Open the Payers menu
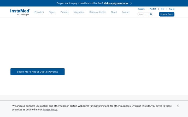Viewport: 188px width, 117px height. (52, 12)
